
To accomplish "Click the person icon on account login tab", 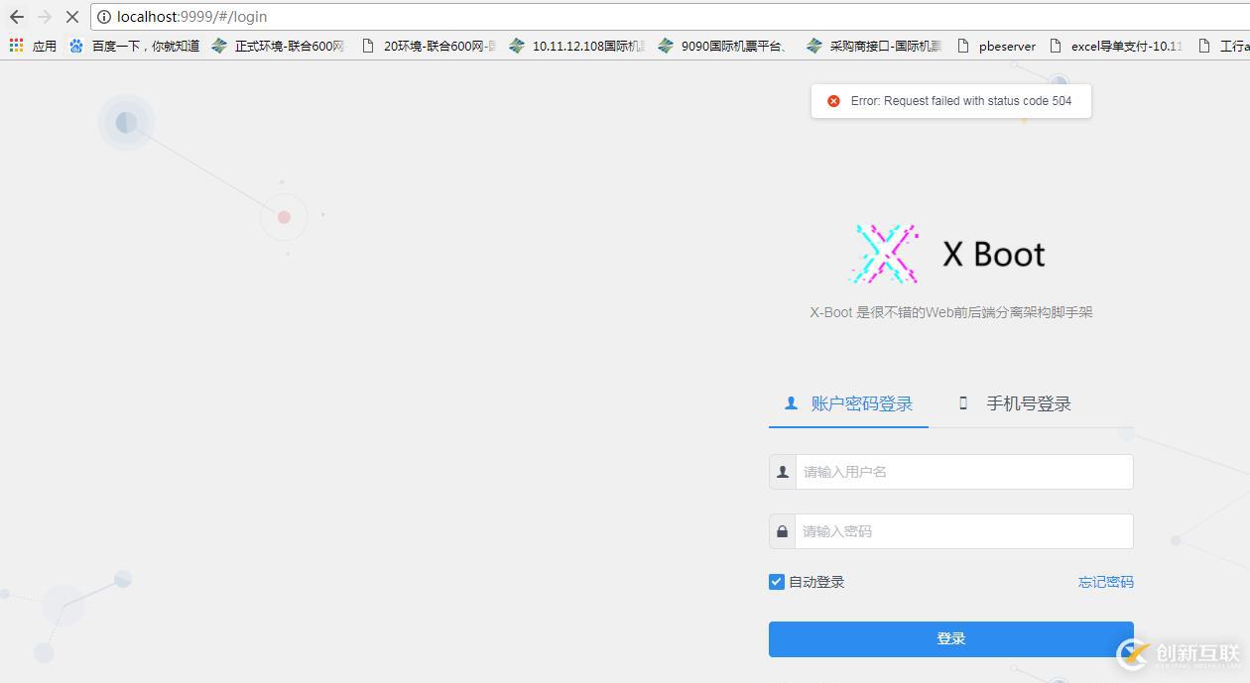I will (790, 402).
